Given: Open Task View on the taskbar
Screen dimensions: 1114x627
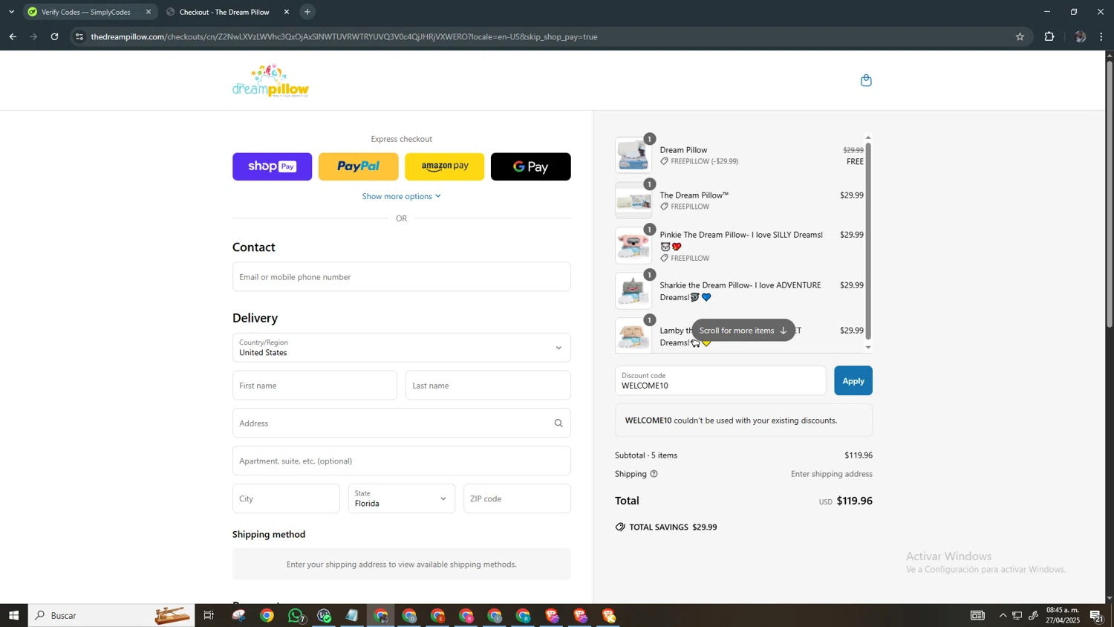Looking at the screenshot, I should pyautogui.click(x=209, y=615).
